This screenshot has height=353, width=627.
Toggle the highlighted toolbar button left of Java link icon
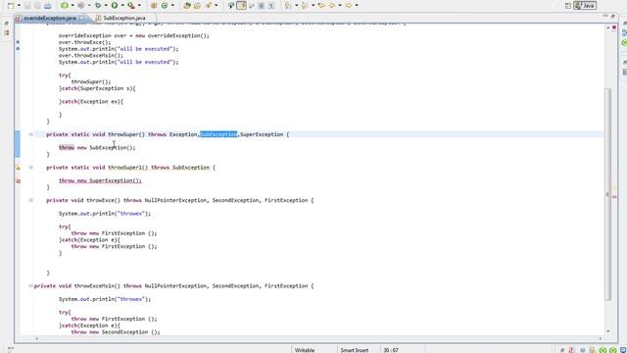(241, 6)
